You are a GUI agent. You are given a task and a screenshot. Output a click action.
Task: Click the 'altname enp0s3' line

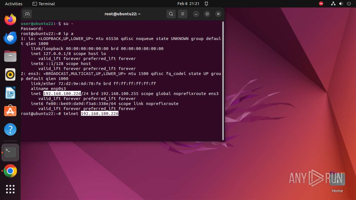click(x=48, y=89)
